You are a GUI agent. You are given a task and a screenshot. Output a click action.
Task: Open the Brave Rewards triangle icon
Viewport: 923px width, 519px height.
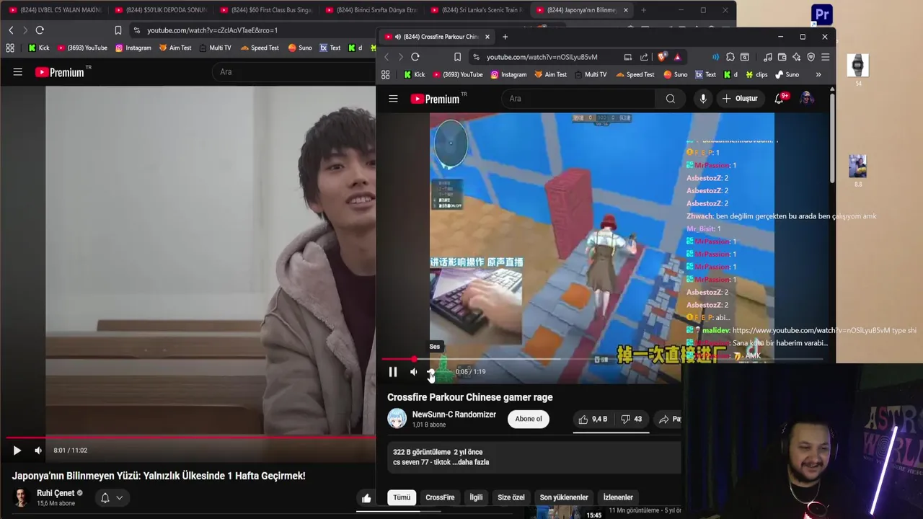(x=677, y=57)
